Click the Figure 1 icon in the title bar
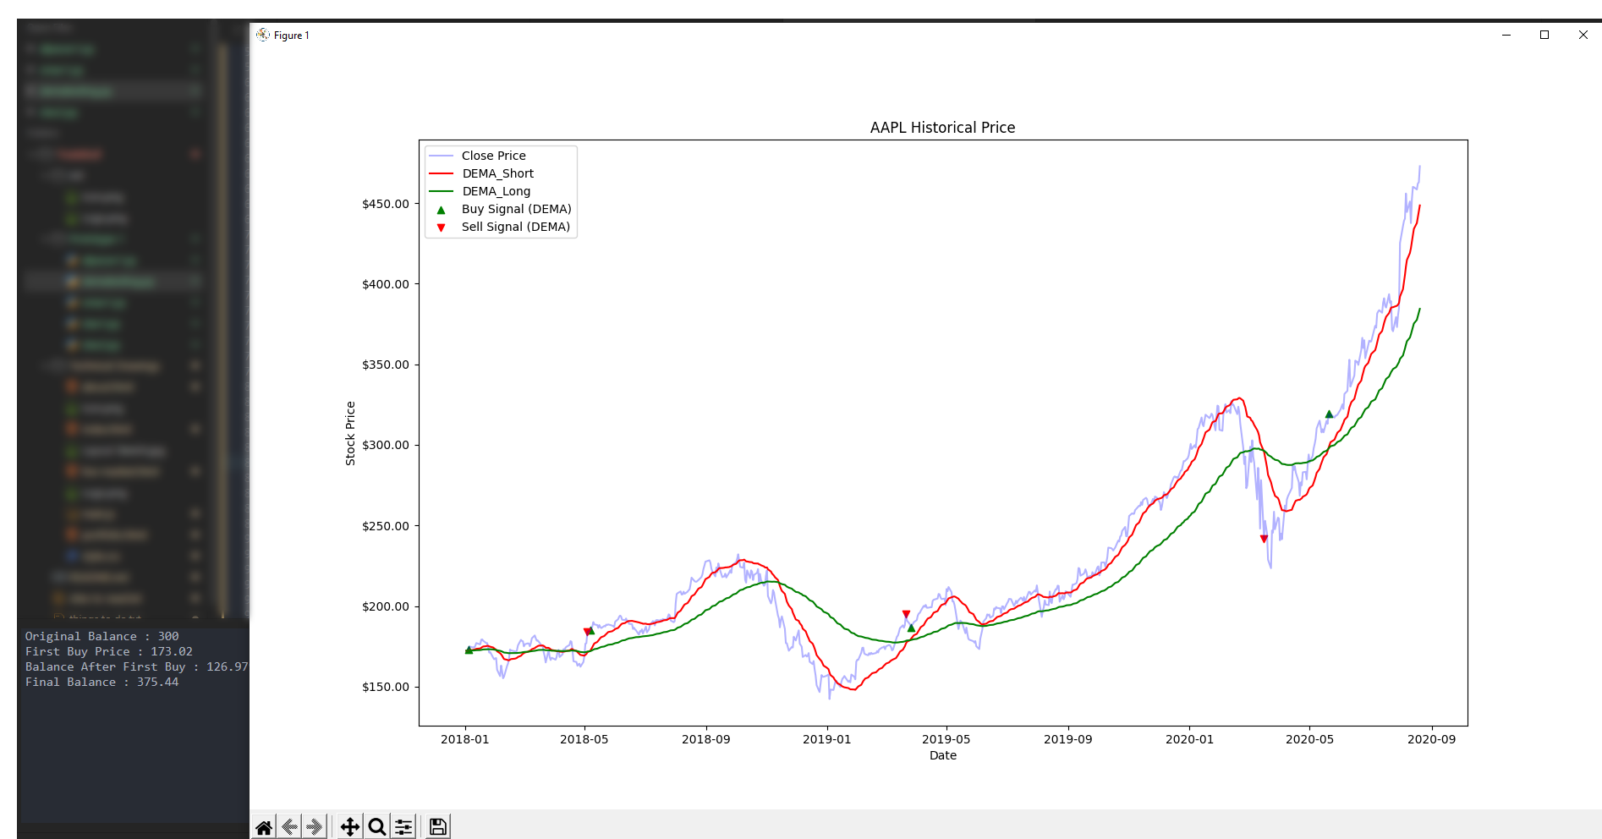This screenshot has height=839, width=1602. coord(263,35)
